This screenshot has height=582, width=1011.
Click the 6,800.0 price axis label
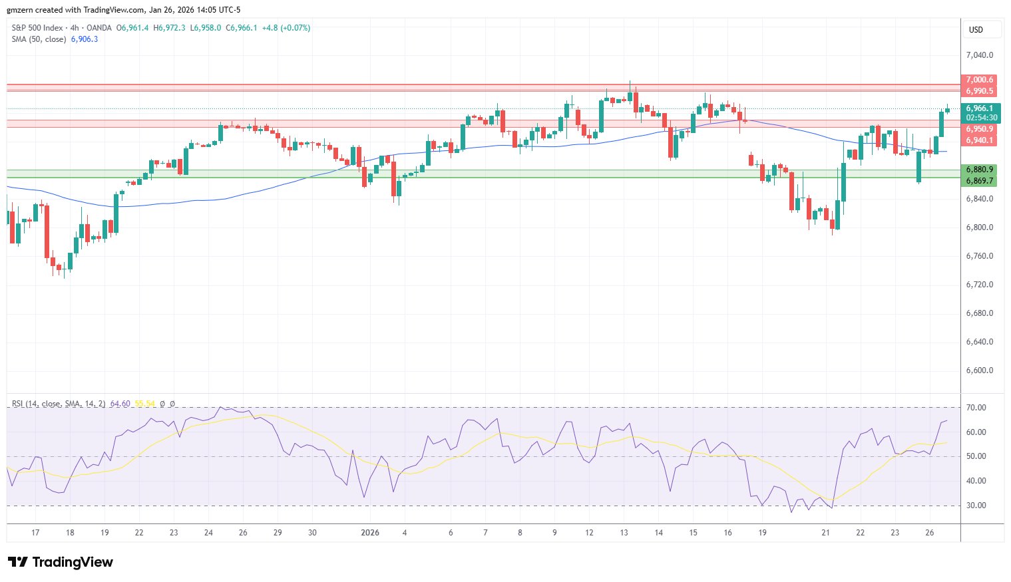pos(980,227)
